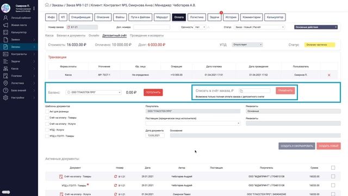Screen dimensions: 348x196
Task: Check the Счёт на оплату - Услуги template
Action: (47, 124)
